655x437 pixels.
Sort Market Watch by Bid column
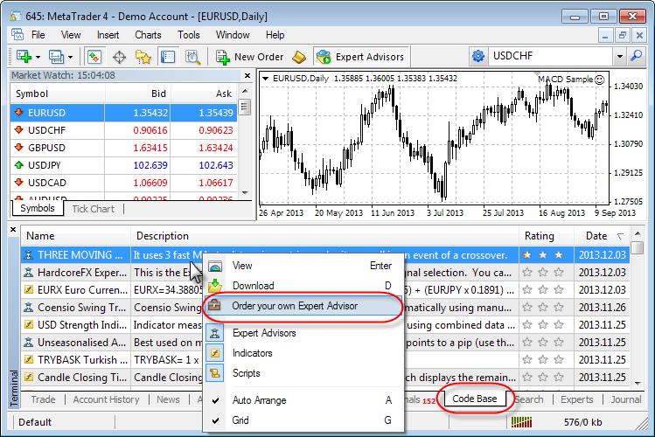138,94
